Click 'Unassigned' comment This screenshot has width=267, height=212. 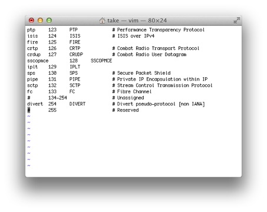[131, 98]
